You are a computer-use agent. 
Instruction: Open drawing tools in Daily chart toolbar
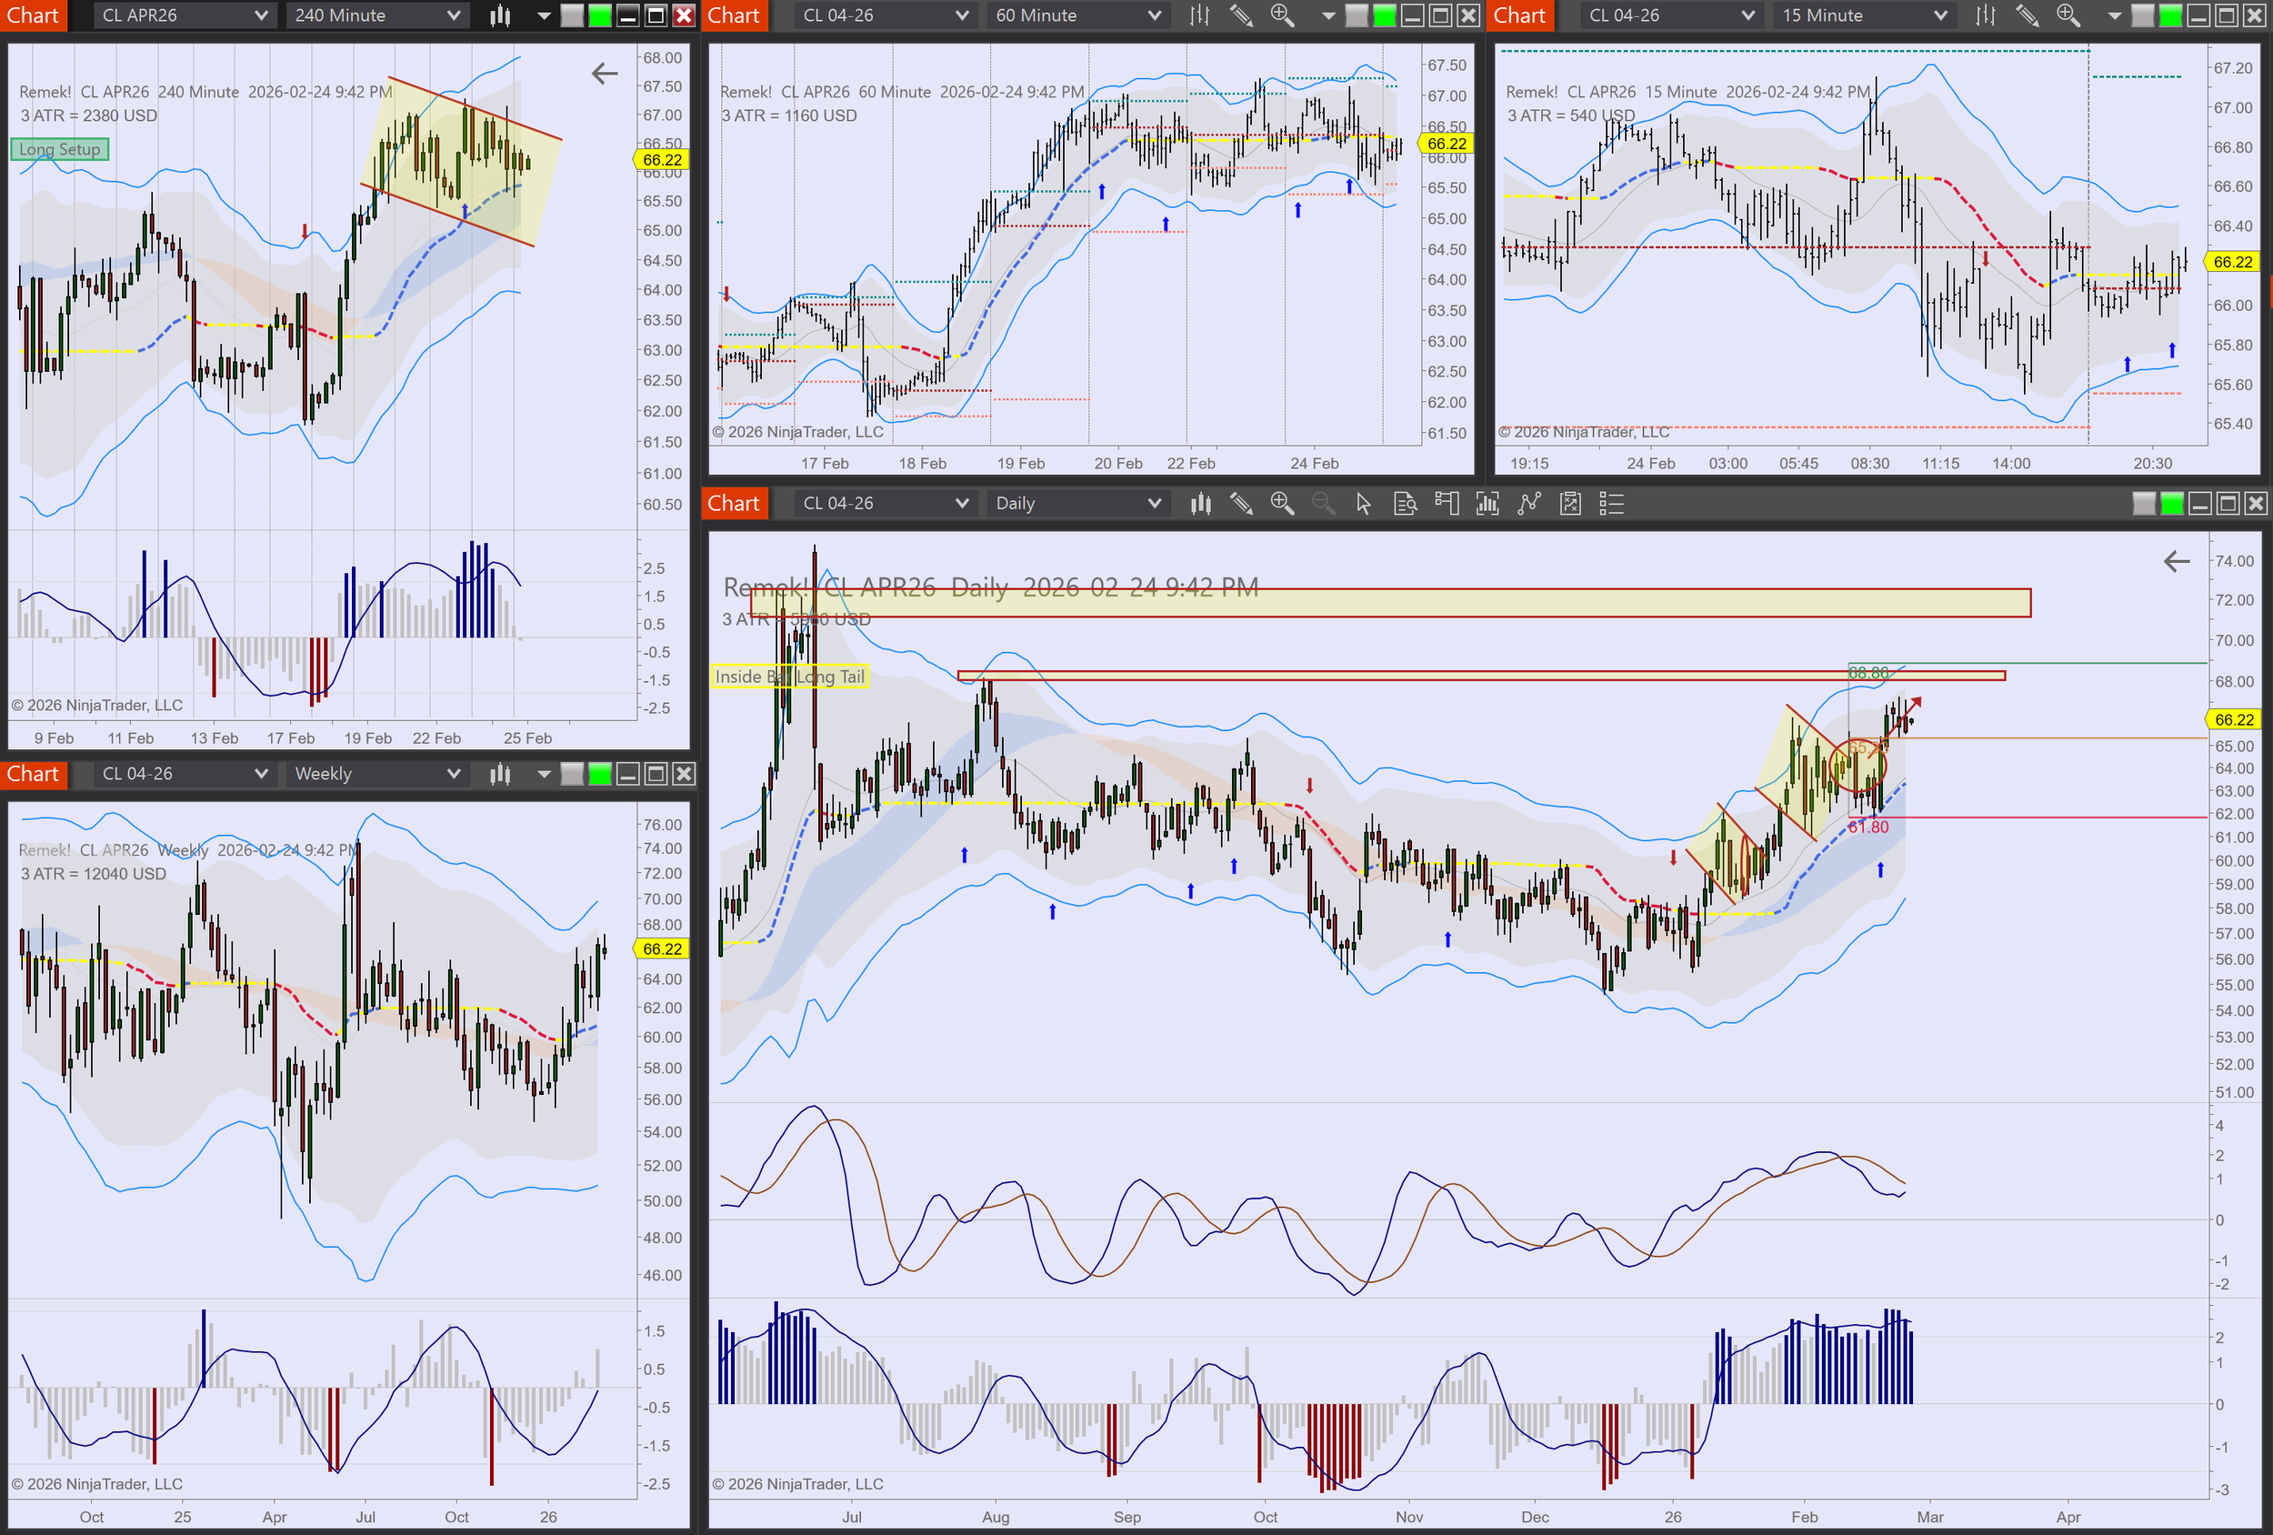pos(1241,504)
